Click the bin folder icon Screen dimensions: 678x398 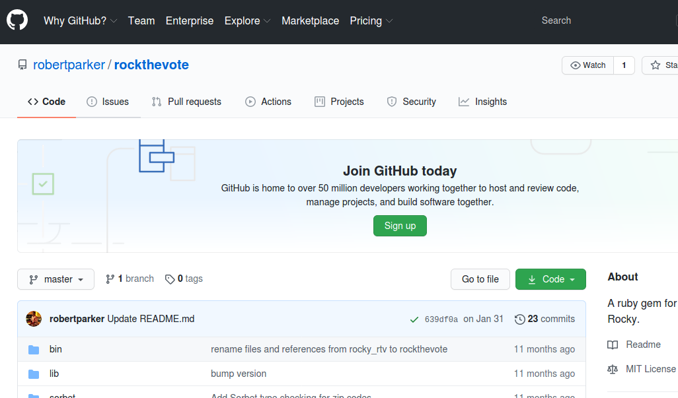(34, 350)
